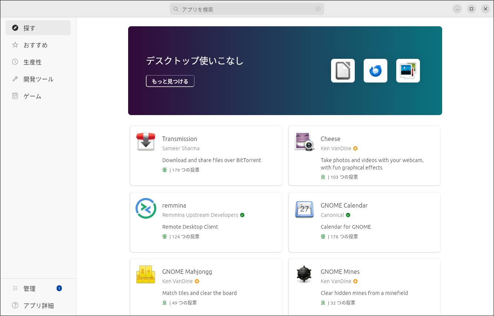Open the おすすめ category
Screen dimensions: 494x316
coord(38,45)
